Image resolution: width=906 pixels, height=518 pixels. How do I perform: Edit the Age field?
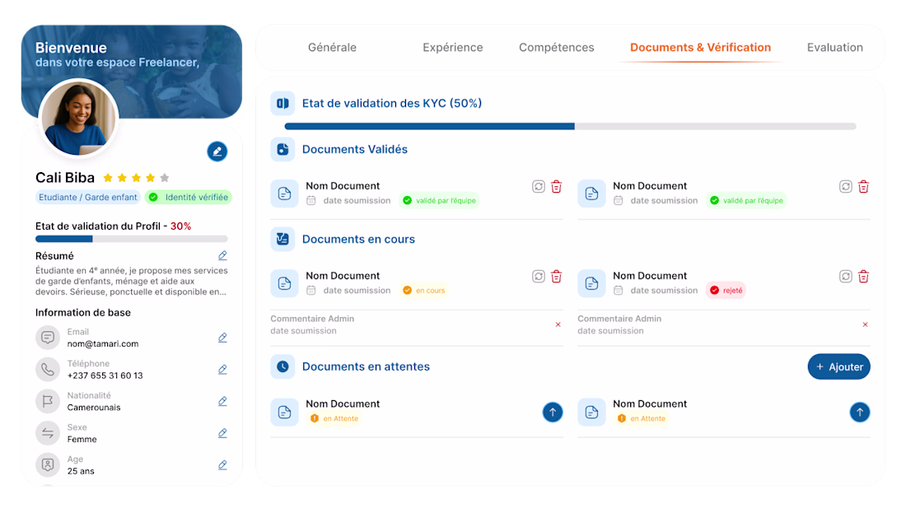tap(222, 464)
